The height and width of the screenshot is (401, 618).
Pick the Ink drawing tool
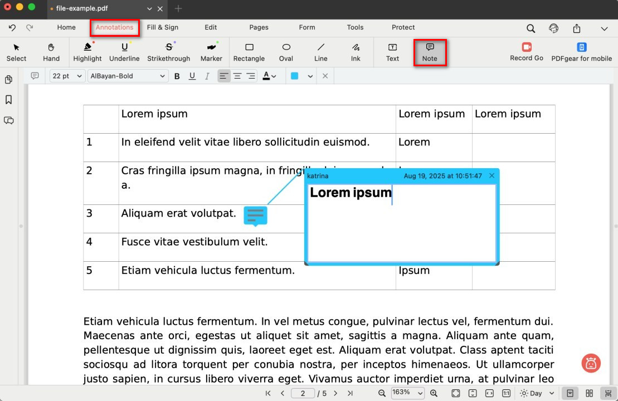point(356,52)
